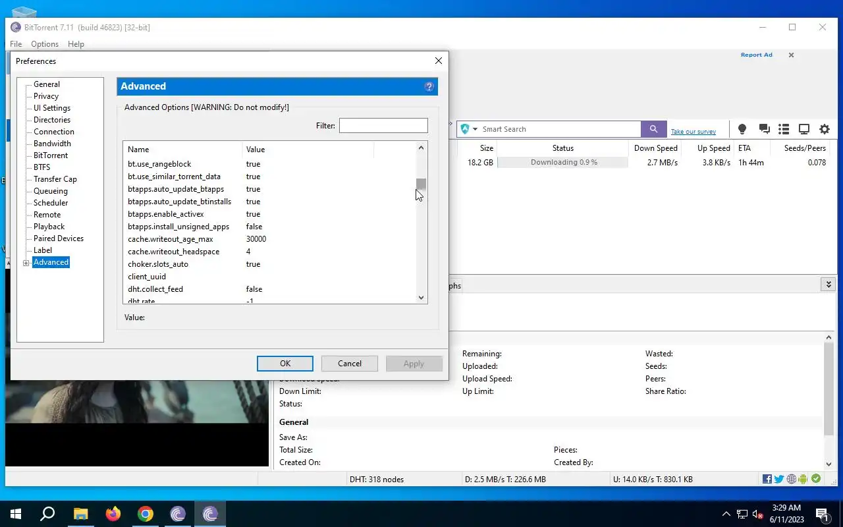Open the Options menu
The width and height of the screenshot is (843, 527).
(45, 44)
